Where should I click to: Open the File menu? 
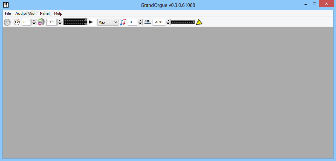pyautogui.click(x=8, y=13)
